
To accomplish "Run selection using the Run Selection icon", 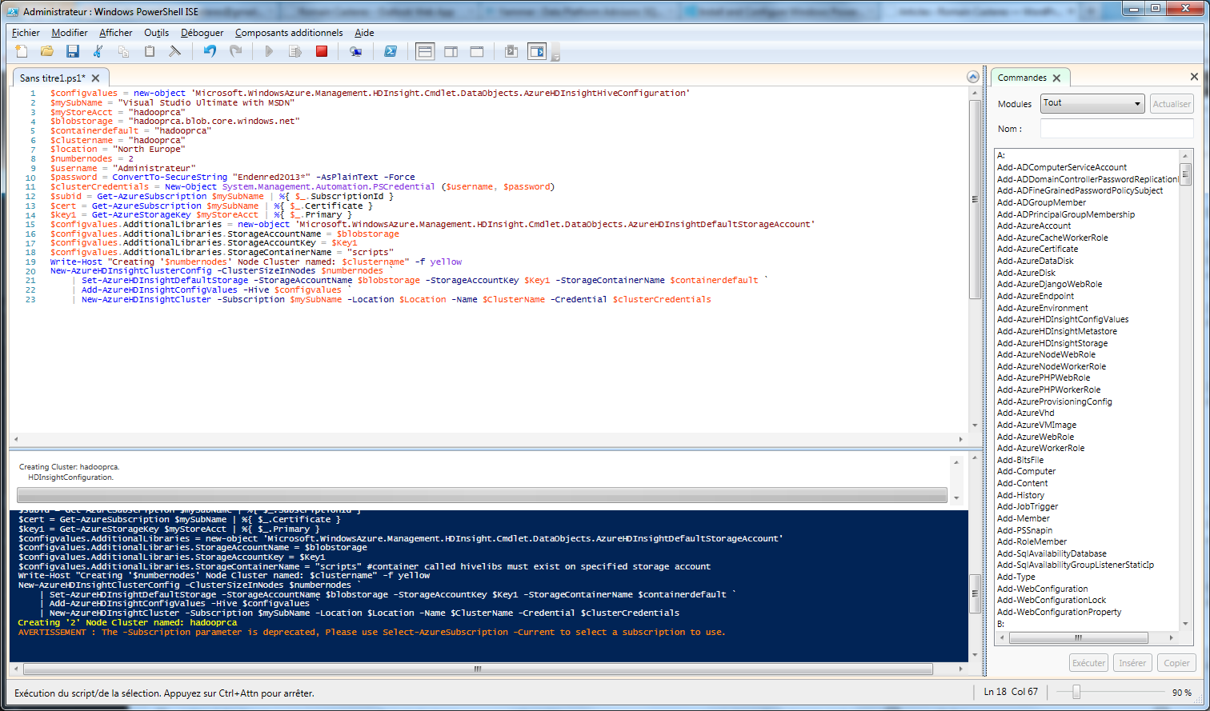I will click(296, 50).
